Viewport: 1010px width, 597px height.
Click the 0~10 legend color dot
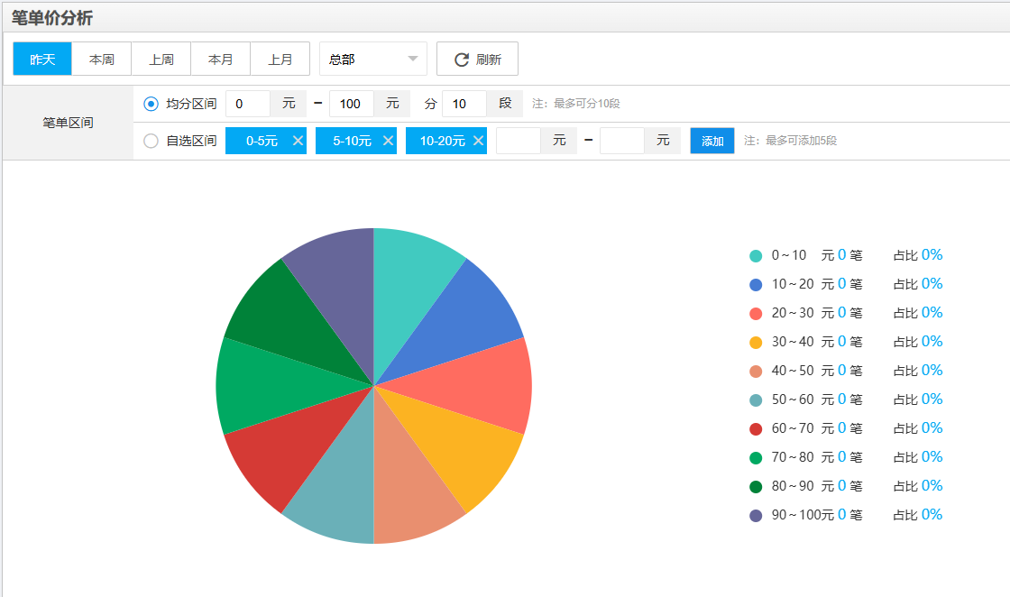point(756,256)
